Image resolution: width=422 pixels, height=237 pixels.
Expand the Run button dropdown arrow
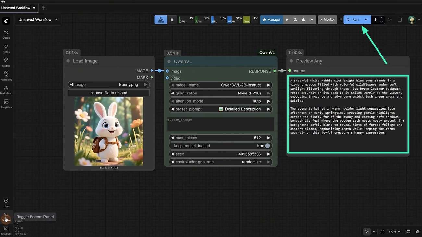point(366,20)
